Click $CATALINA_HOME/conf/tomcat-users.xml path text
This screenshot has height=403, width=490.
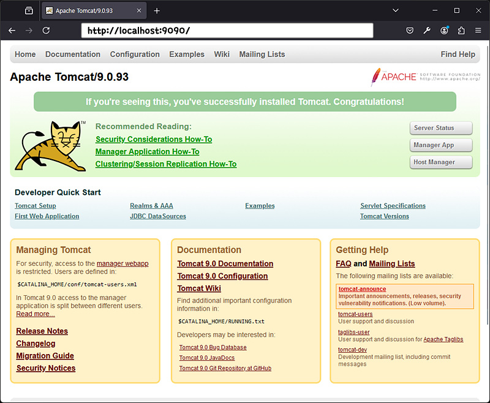[77, 285]
